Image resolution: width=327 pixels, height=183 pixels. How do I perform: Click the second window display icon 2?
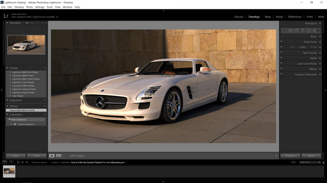(11, 162)
